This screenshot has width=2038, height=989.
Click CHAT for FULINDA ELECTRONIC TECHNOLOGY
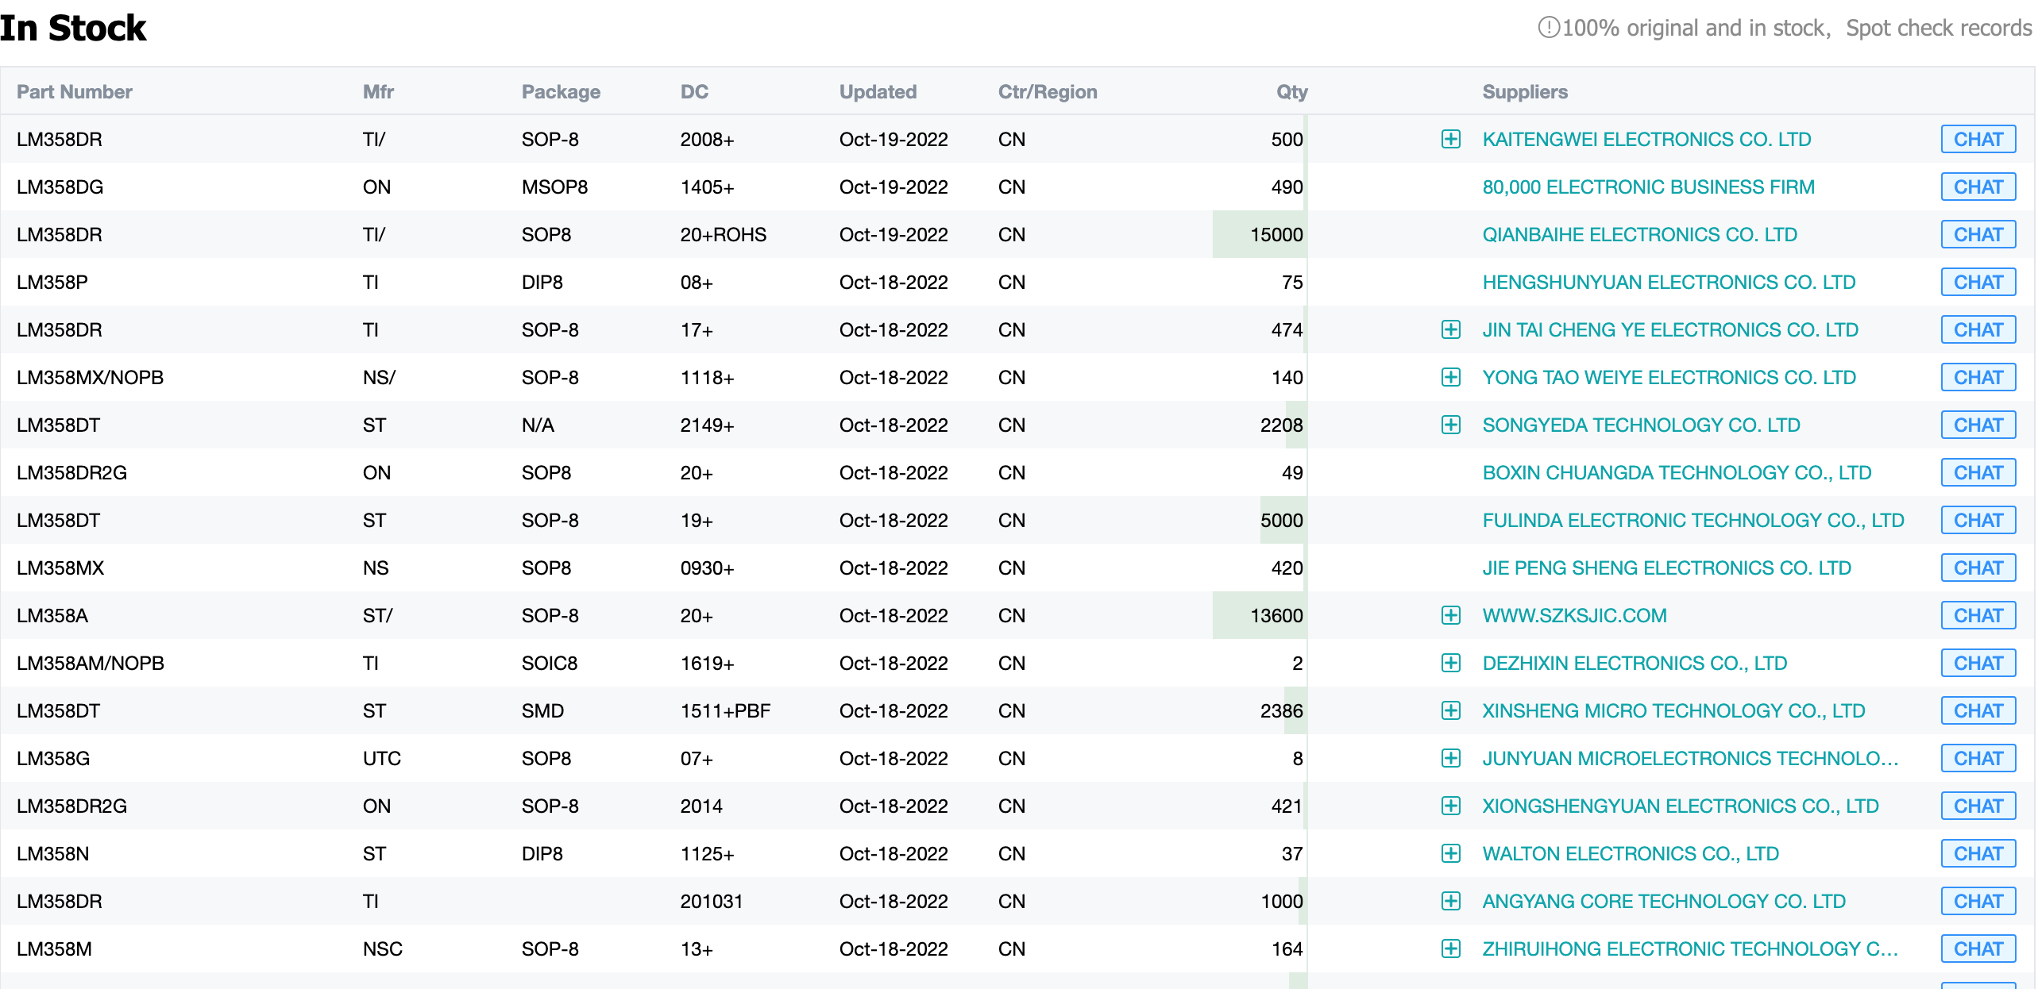[x=1978, y=520]
